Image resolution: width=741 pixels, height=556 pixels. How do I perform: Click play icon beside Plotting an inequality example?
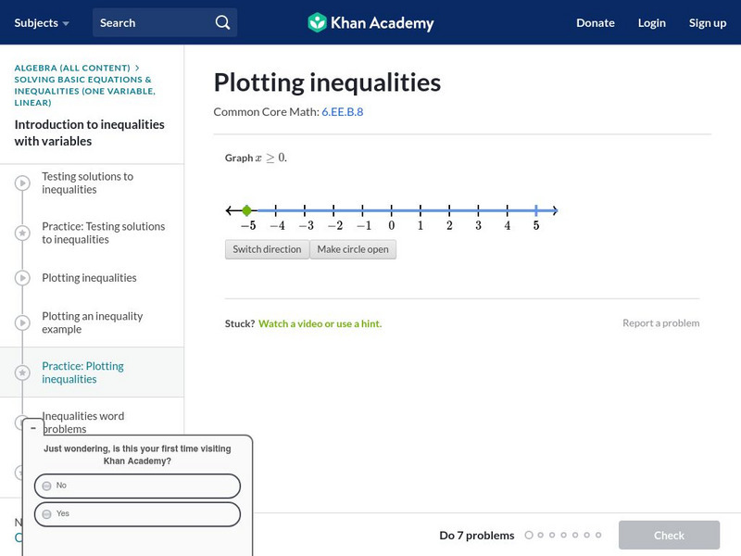[22, 322]
